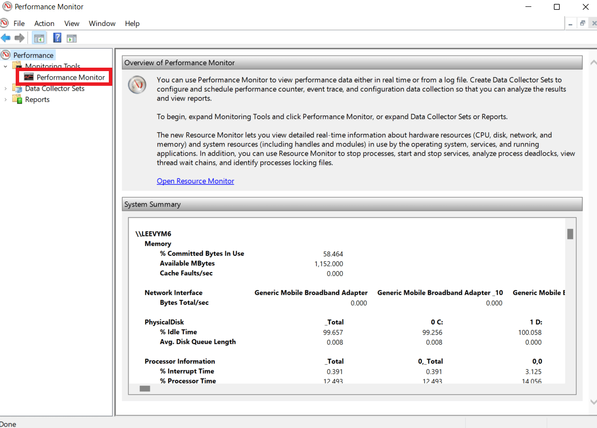Image resolution: width=597 pixels, height=428 pixels.
Task: Open the File menu
Action: (x=19, y=24)
